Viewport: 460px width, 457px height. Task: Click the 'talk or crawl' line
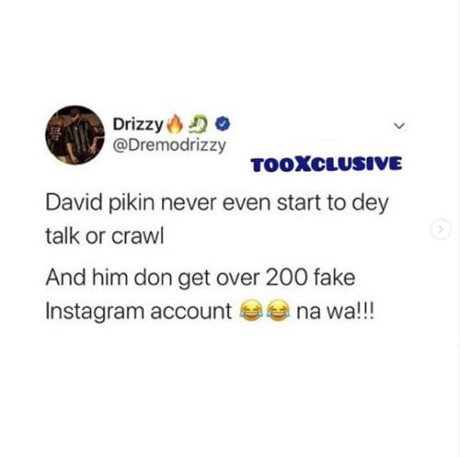[x=105, y=236]
